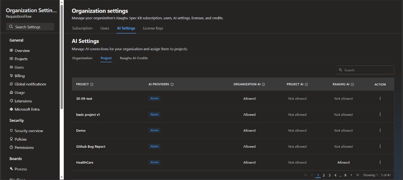
Task: Click the 30-09-test project name
Action: point(84,99)
